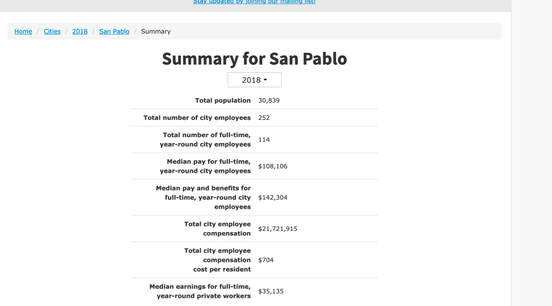
Task: Open the San Pablo breadcrumb link
Action: 114,31
